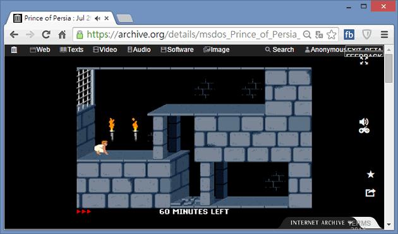Viewport: 398px width, 234px height.
Task: Click the fb extension icon
Action: pyautogui.click(x=349, y=34)
